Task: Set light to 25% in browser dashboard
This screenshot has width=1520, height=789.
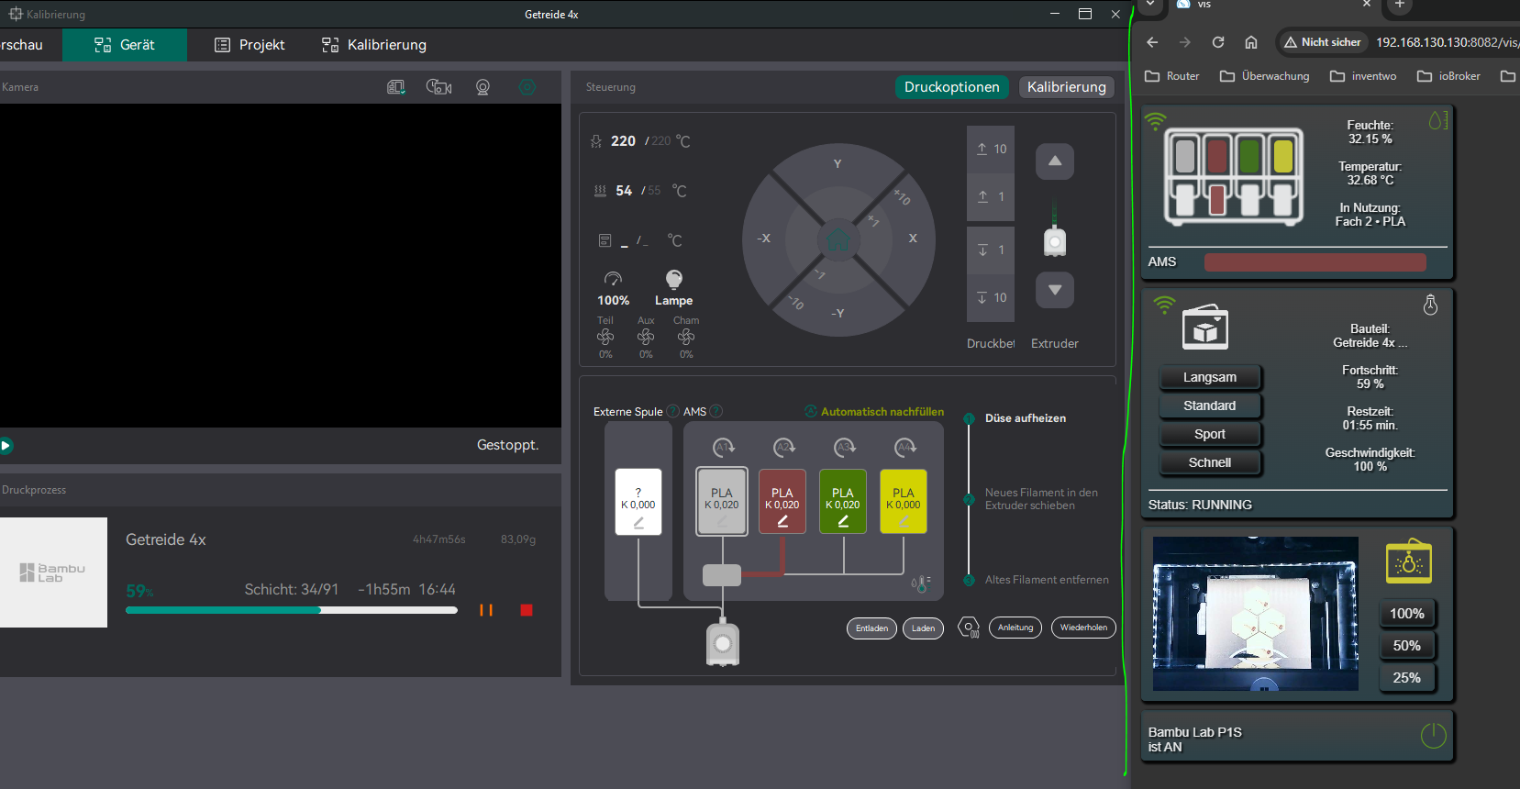Action: (1406, 678)
